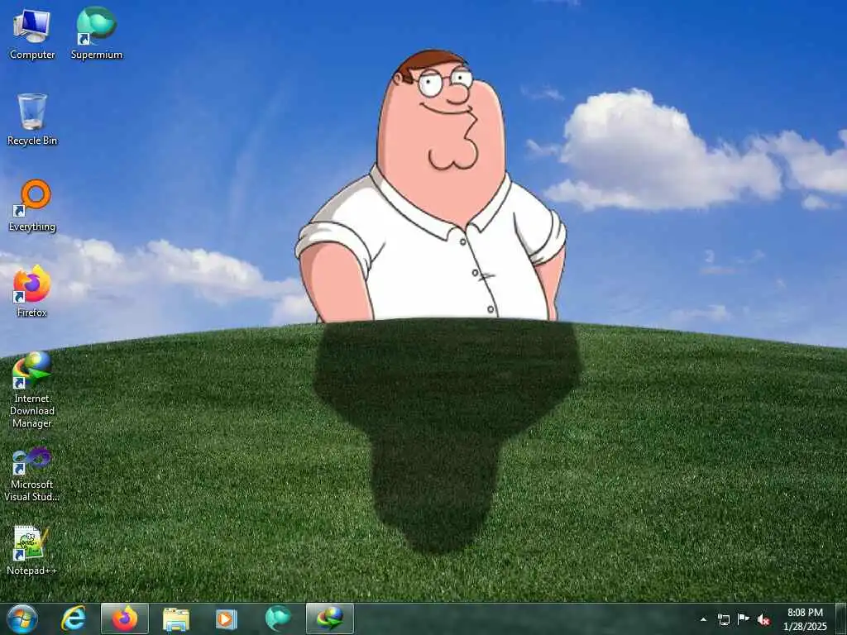Select the Computer desktop icon
The width and height of the screenshot is (847, 635).
pyautogui.click(x=32, y=33)
